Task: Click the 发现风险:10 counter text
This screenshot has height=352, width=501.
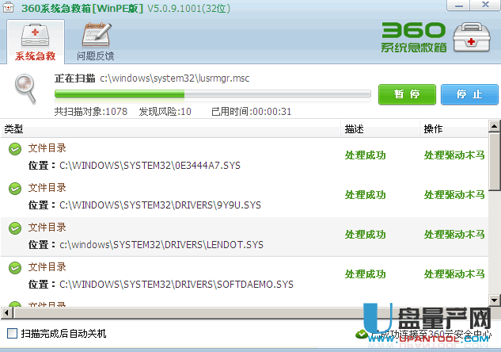Action: pos(165,111)
